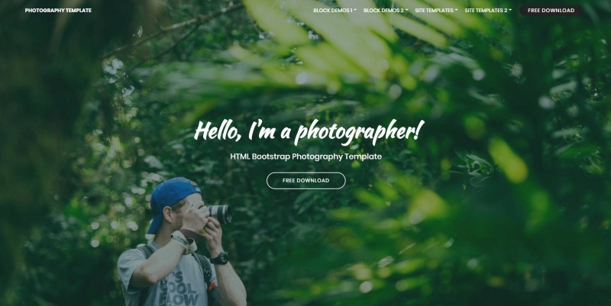Open the Photography Template brand link
Image resolution: width=611 pixels, height=306 pixels.
coord(58,11)
